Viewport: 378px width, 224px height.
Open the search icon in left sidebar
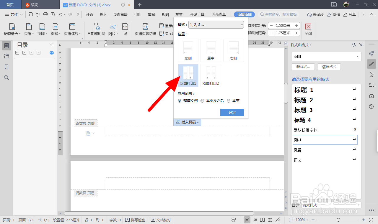[6, 78]
